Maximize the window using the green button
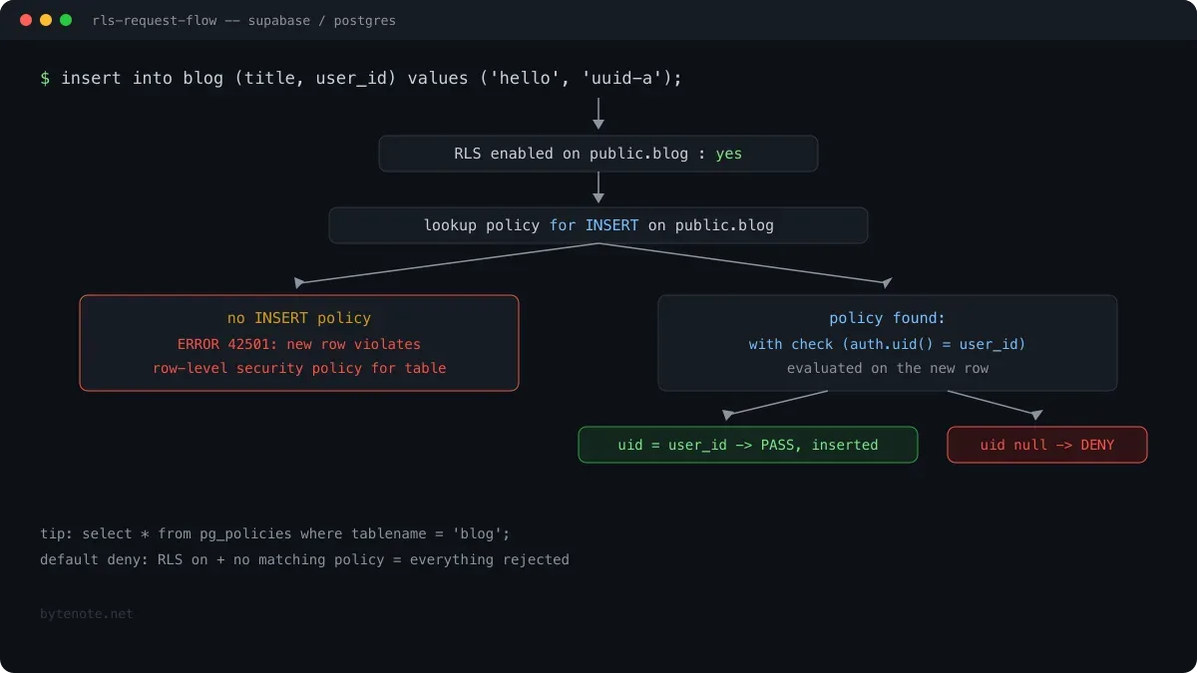This screenshot has width=1197, height=673. click(x=66, y=20)
